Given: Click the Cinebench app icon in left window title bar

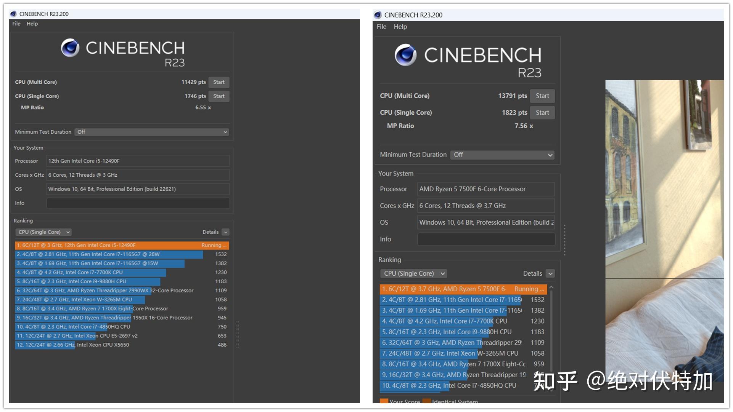Looking at the screenshot, I should pos(13,14).
